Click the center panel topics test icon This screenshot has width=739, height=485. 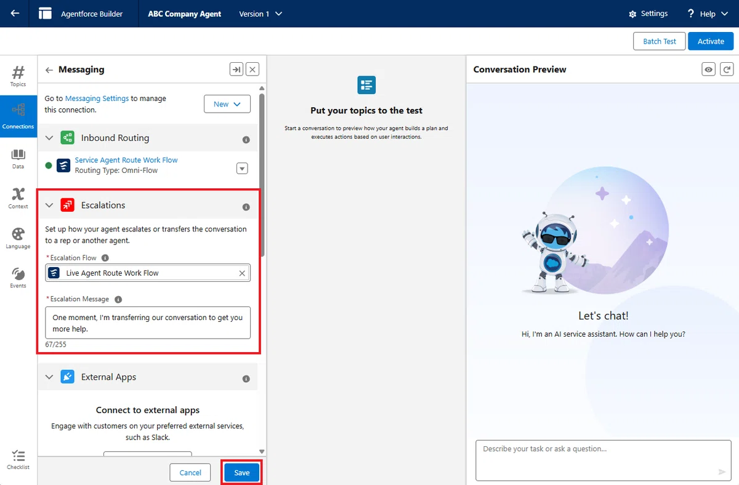[366, 85]
